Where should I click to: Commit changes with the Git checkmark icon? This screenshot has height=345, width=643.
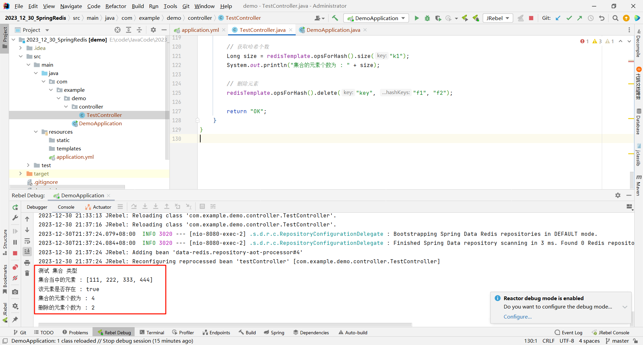(x=569, y=18)
